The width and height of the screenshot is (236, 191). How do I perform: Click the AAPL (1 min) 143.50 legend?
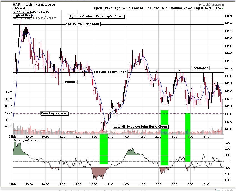pos(33,12)
